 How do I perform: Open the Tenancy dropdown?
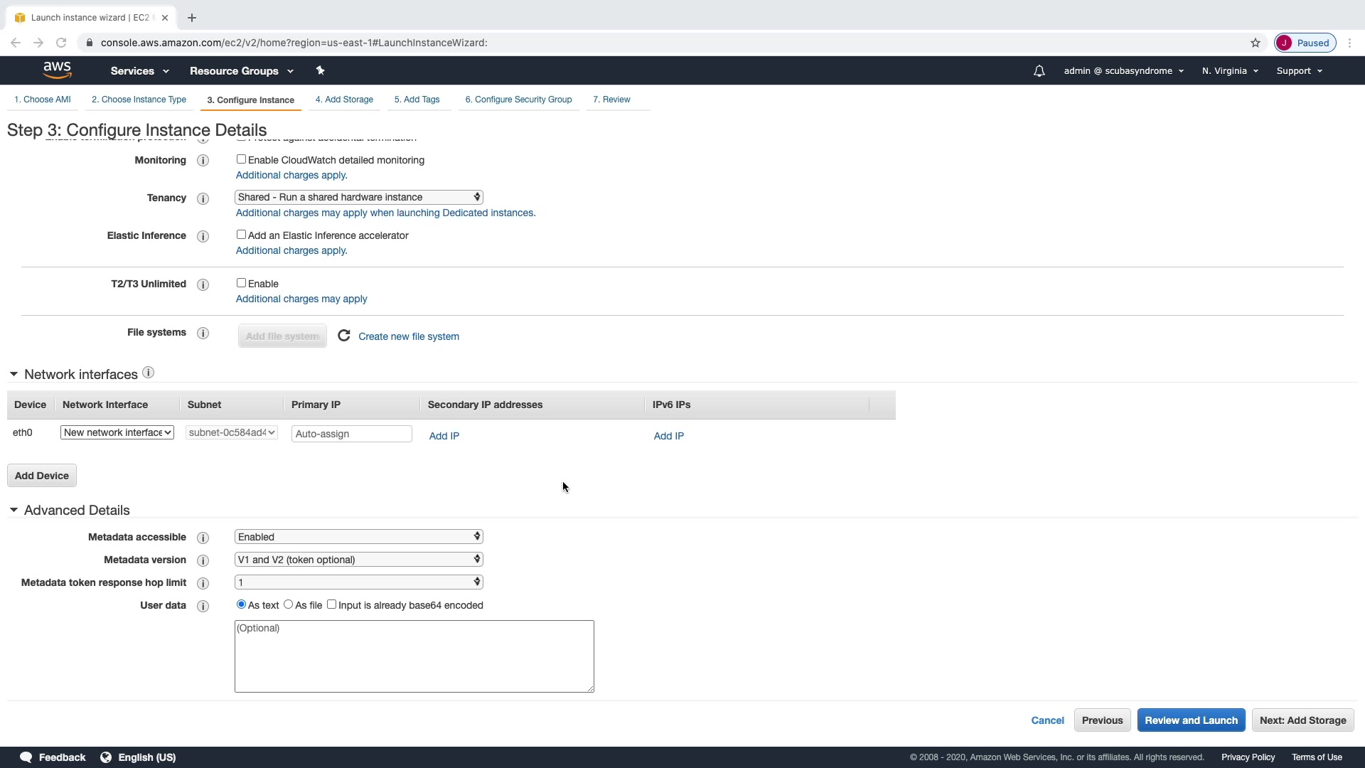(358, 197)
